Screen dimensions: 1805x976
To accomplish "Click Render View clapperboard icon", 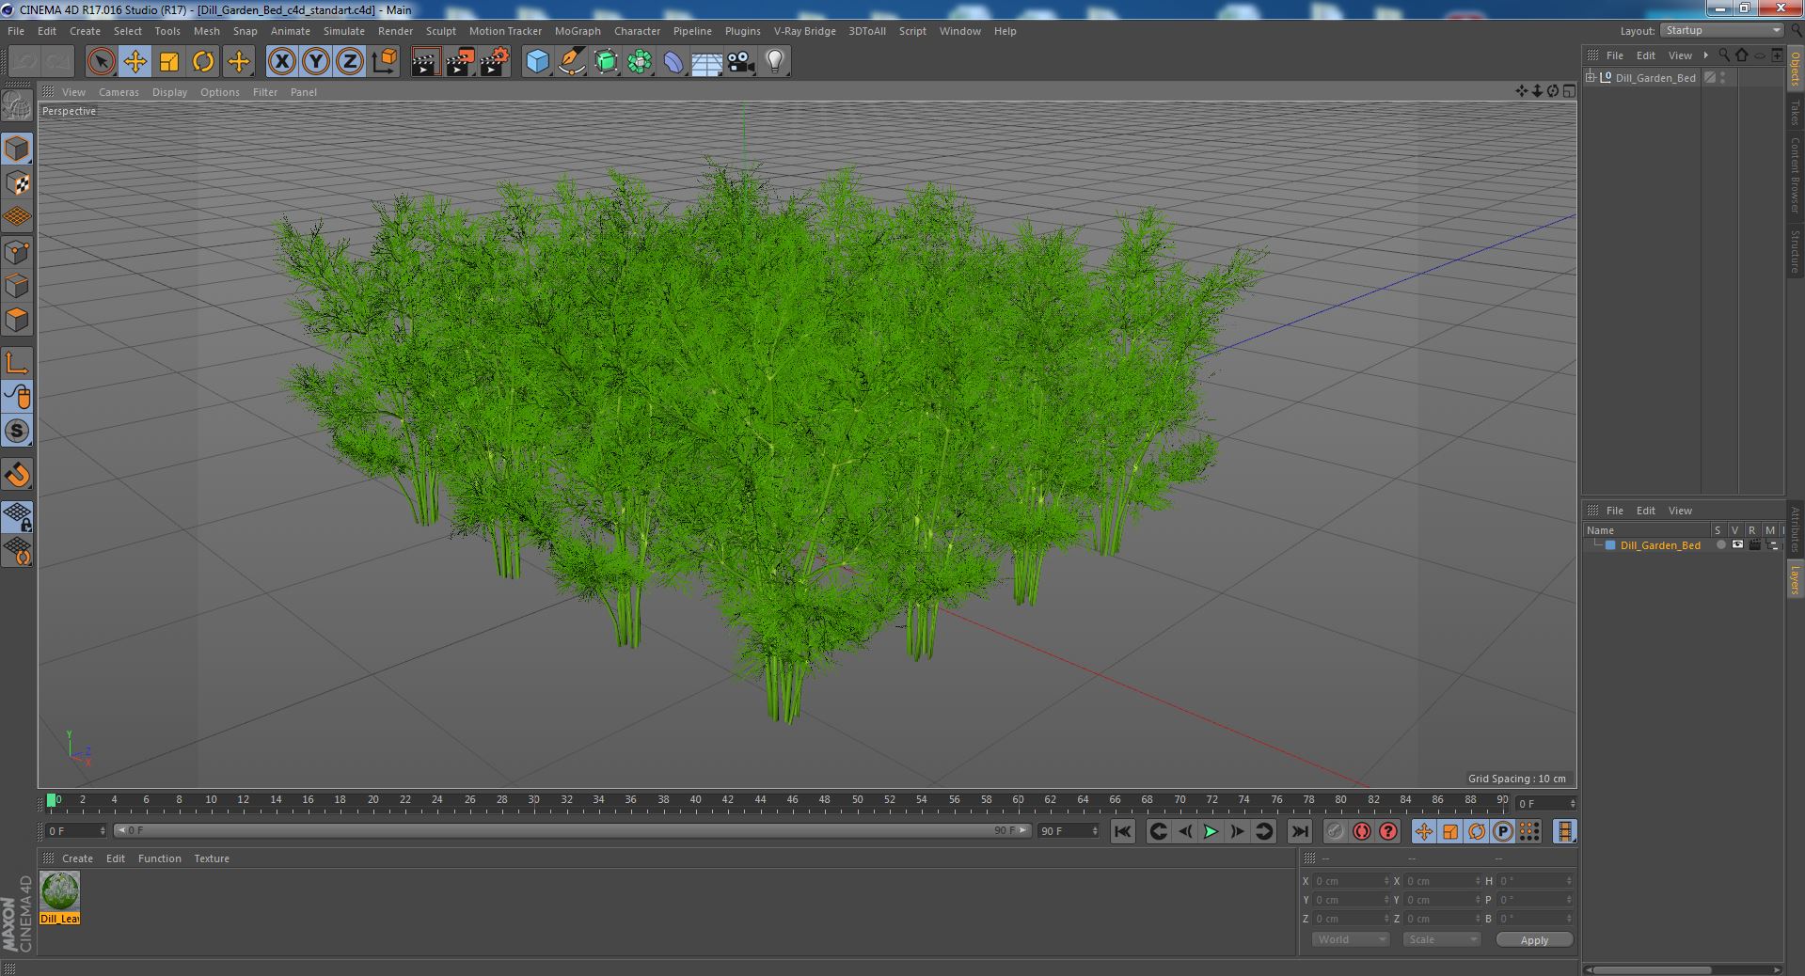I will 425,62.
